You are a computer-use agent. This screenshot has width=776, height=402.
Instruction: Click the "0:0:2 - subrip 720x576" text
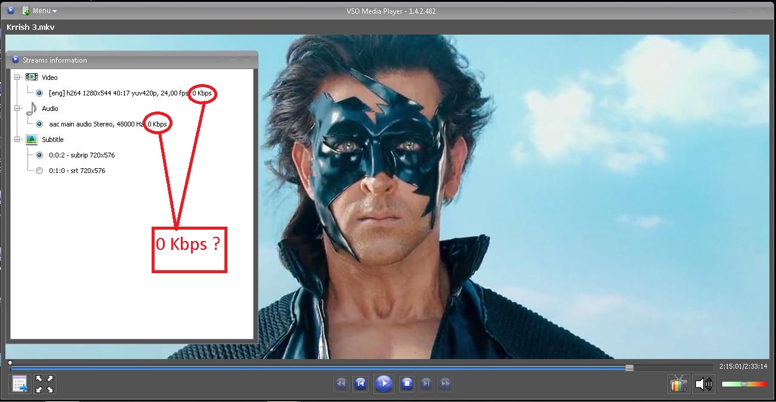(82, 155)
